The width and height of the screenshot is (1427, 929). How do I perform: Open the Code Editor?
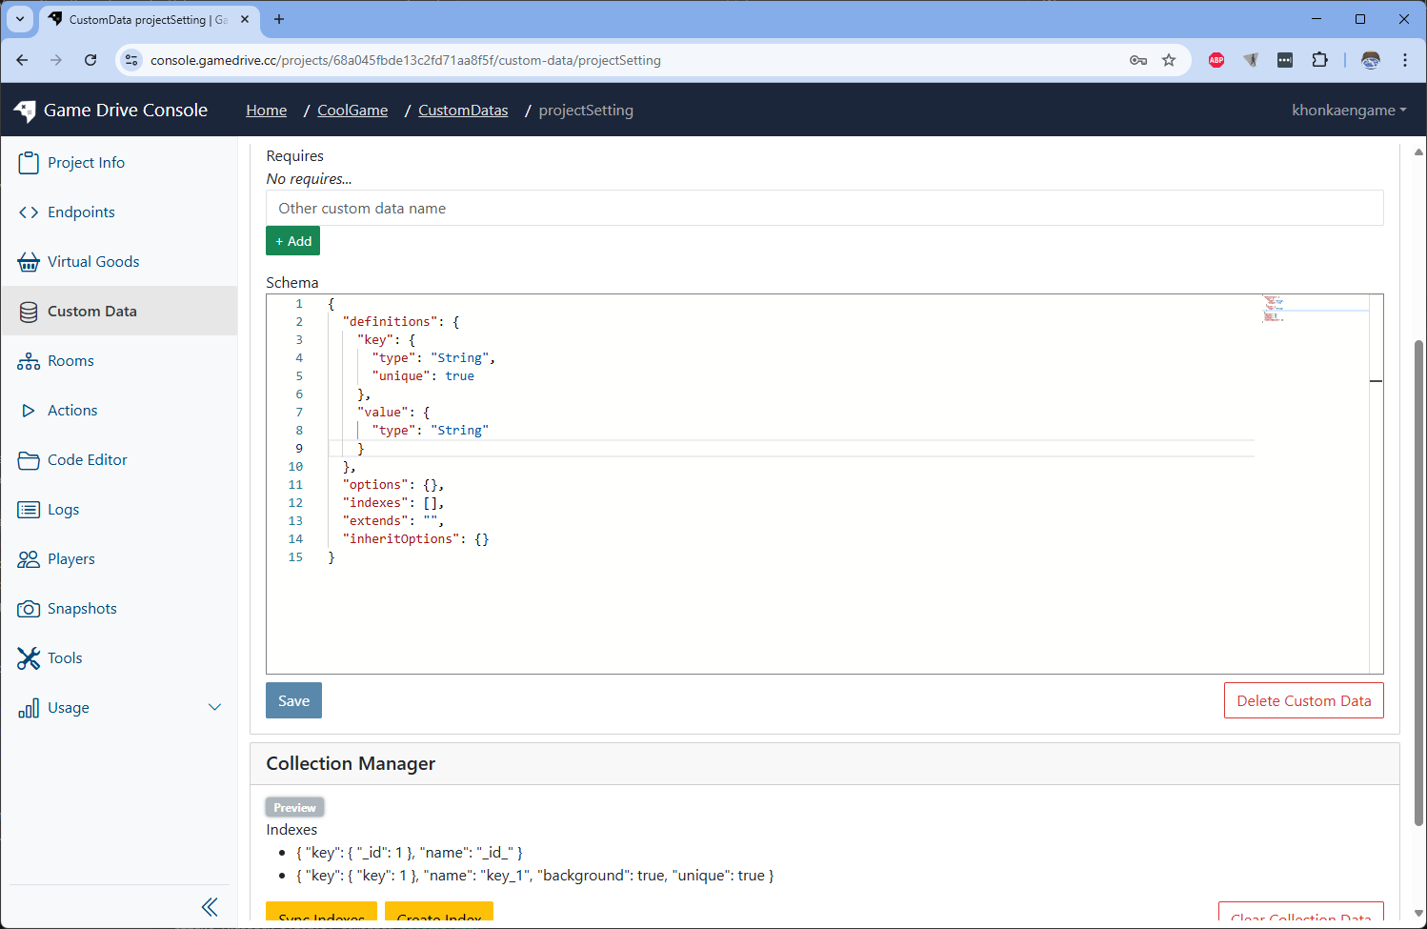(x=87, y=459)
